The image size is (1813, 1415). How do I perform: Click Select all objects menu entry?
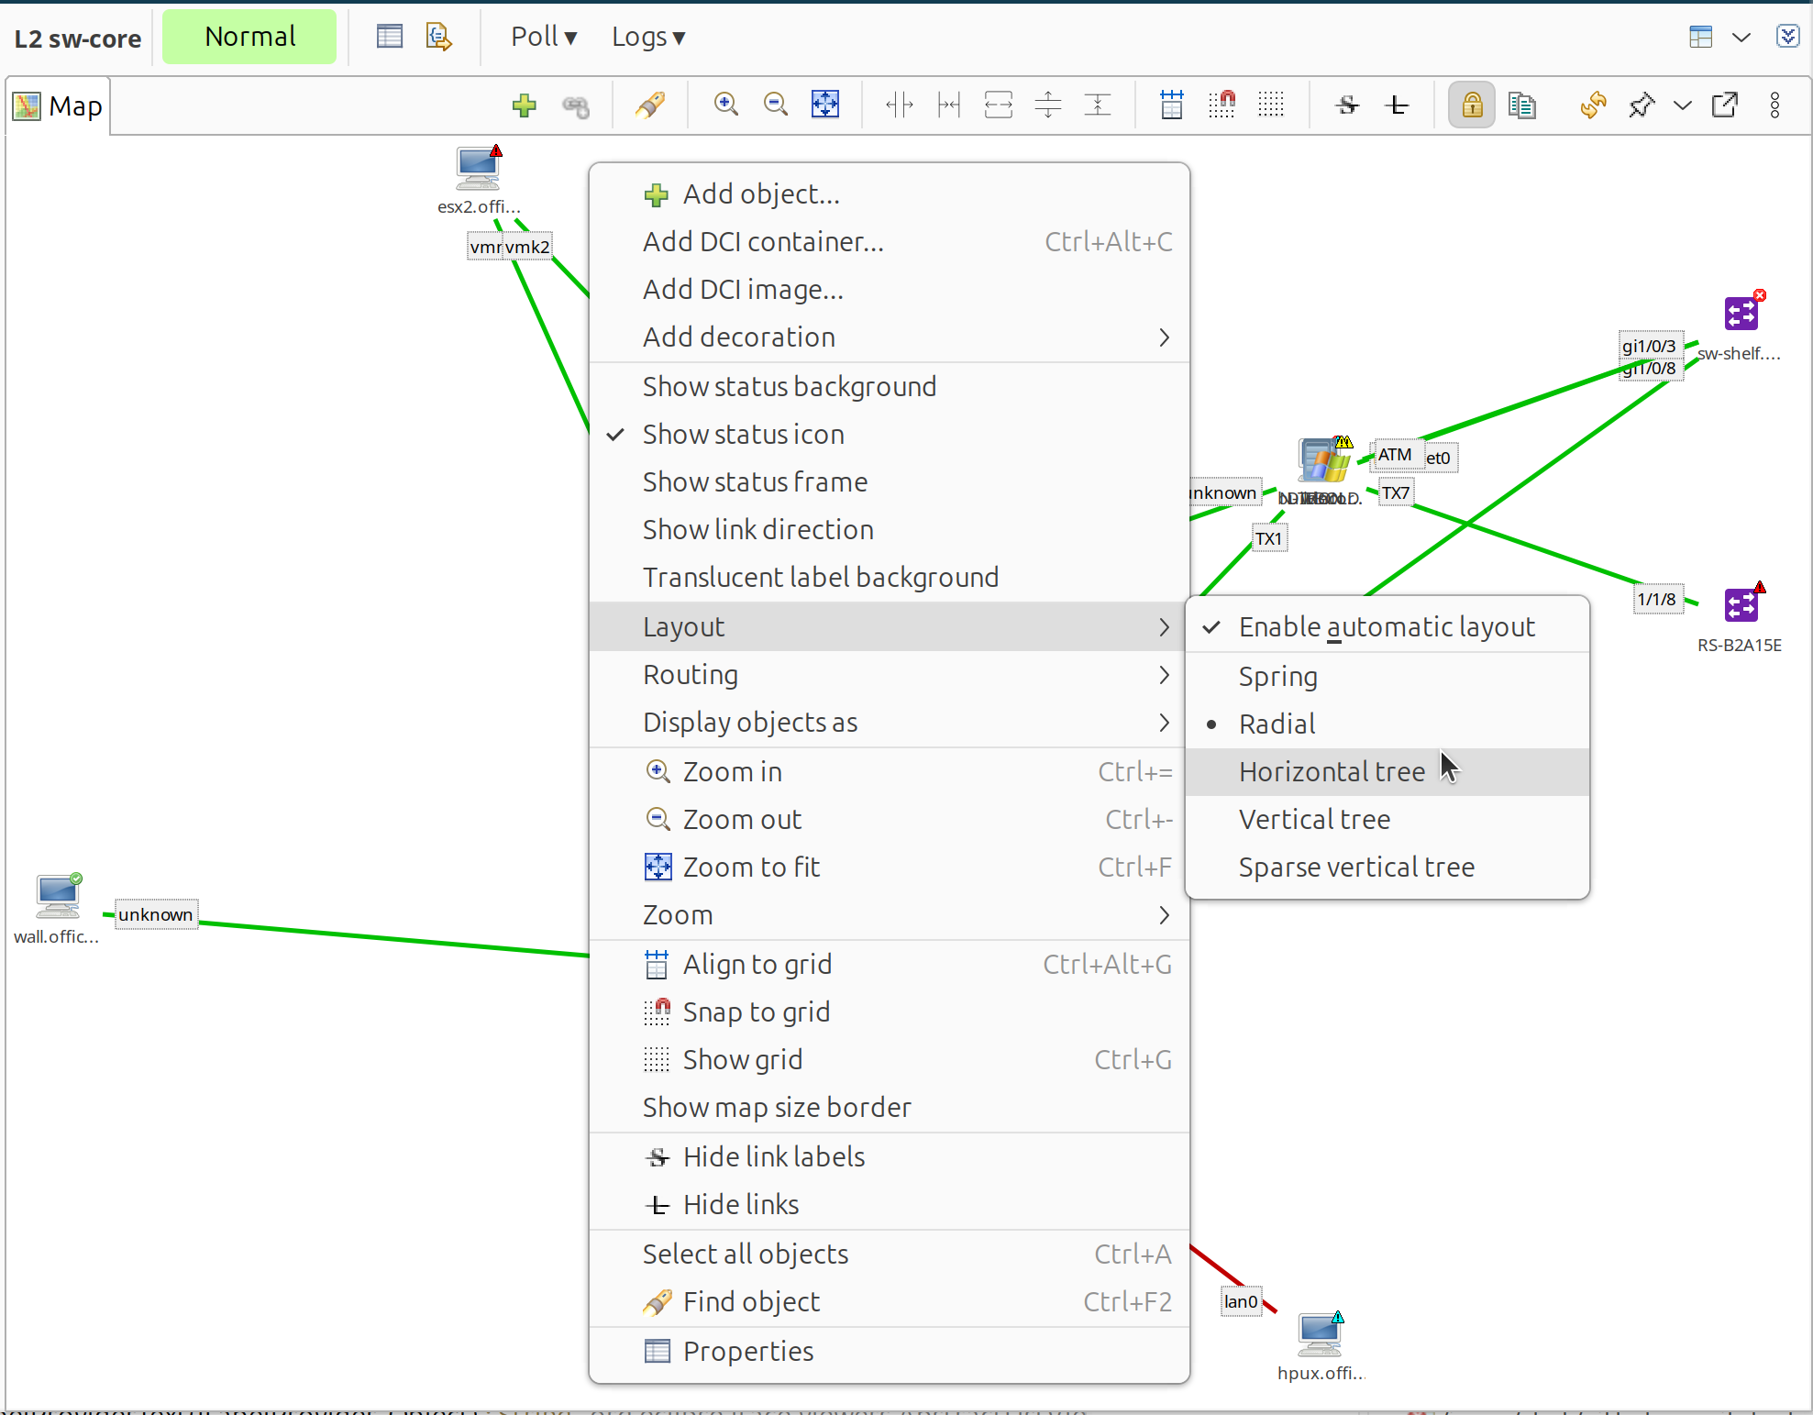[x=745, y=1255]
